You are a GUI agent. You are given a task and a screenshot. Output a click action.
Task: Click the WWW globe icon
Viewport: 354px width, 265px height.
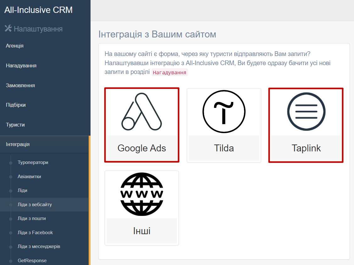click(x=142, y=194)
